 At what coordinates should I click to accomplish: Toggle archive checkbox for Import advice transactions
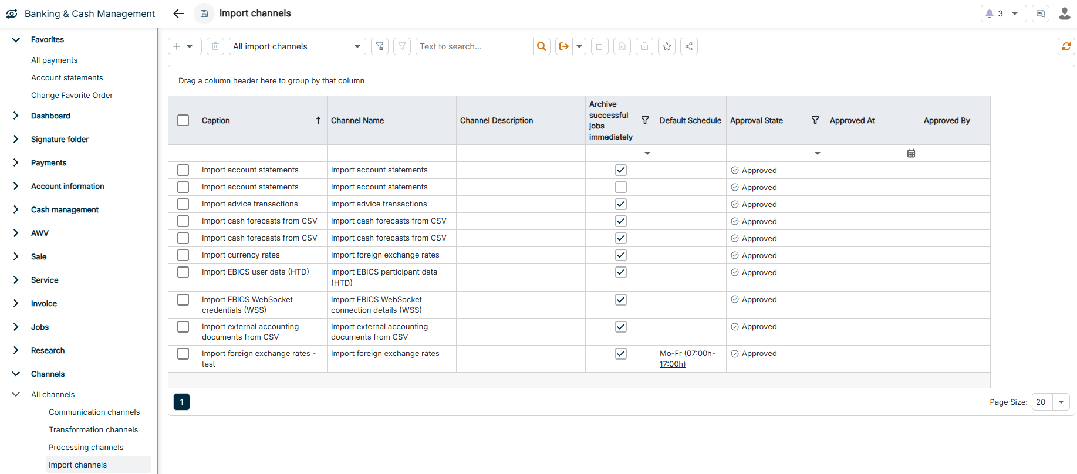621,204
